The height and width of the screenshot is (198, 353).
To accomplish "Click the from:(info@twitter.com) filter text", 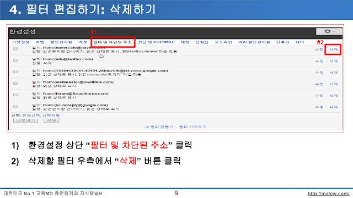I will click(x=68, y=59).
